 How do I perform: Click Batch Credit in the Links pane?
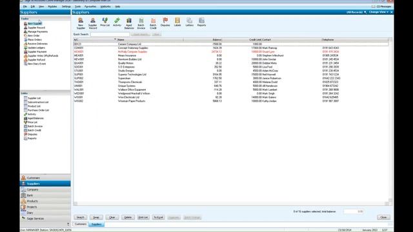32,130
